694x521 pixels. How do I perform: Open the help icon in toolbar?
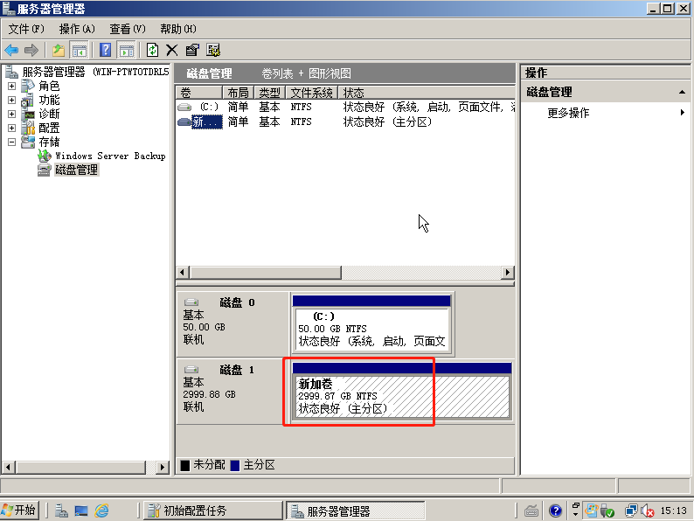[106, 50]
